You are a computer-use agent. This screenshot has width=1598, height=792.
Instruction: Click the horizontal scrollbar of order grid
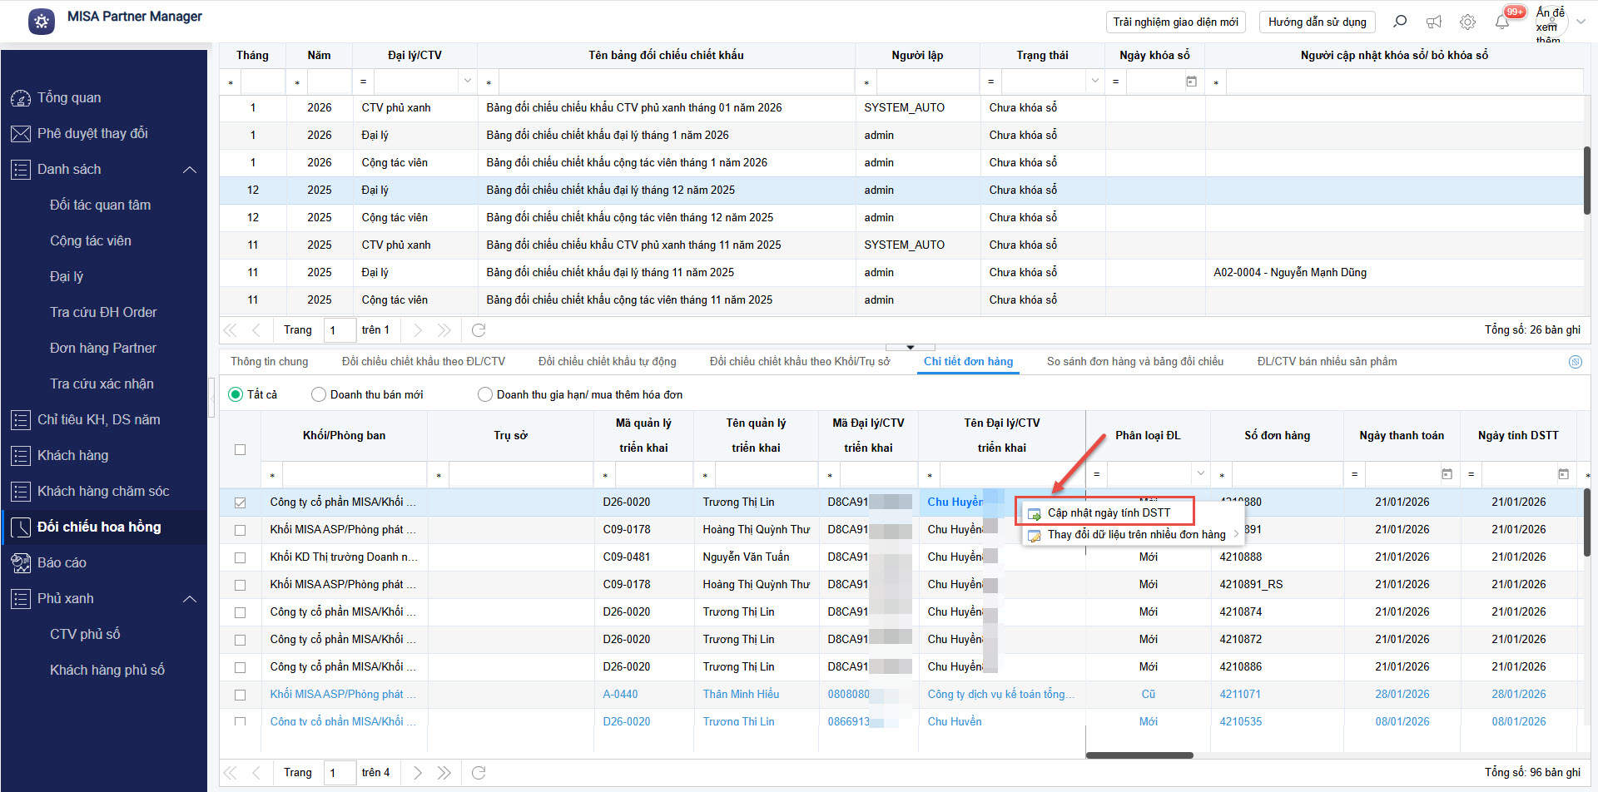(x=1139, y=755)
